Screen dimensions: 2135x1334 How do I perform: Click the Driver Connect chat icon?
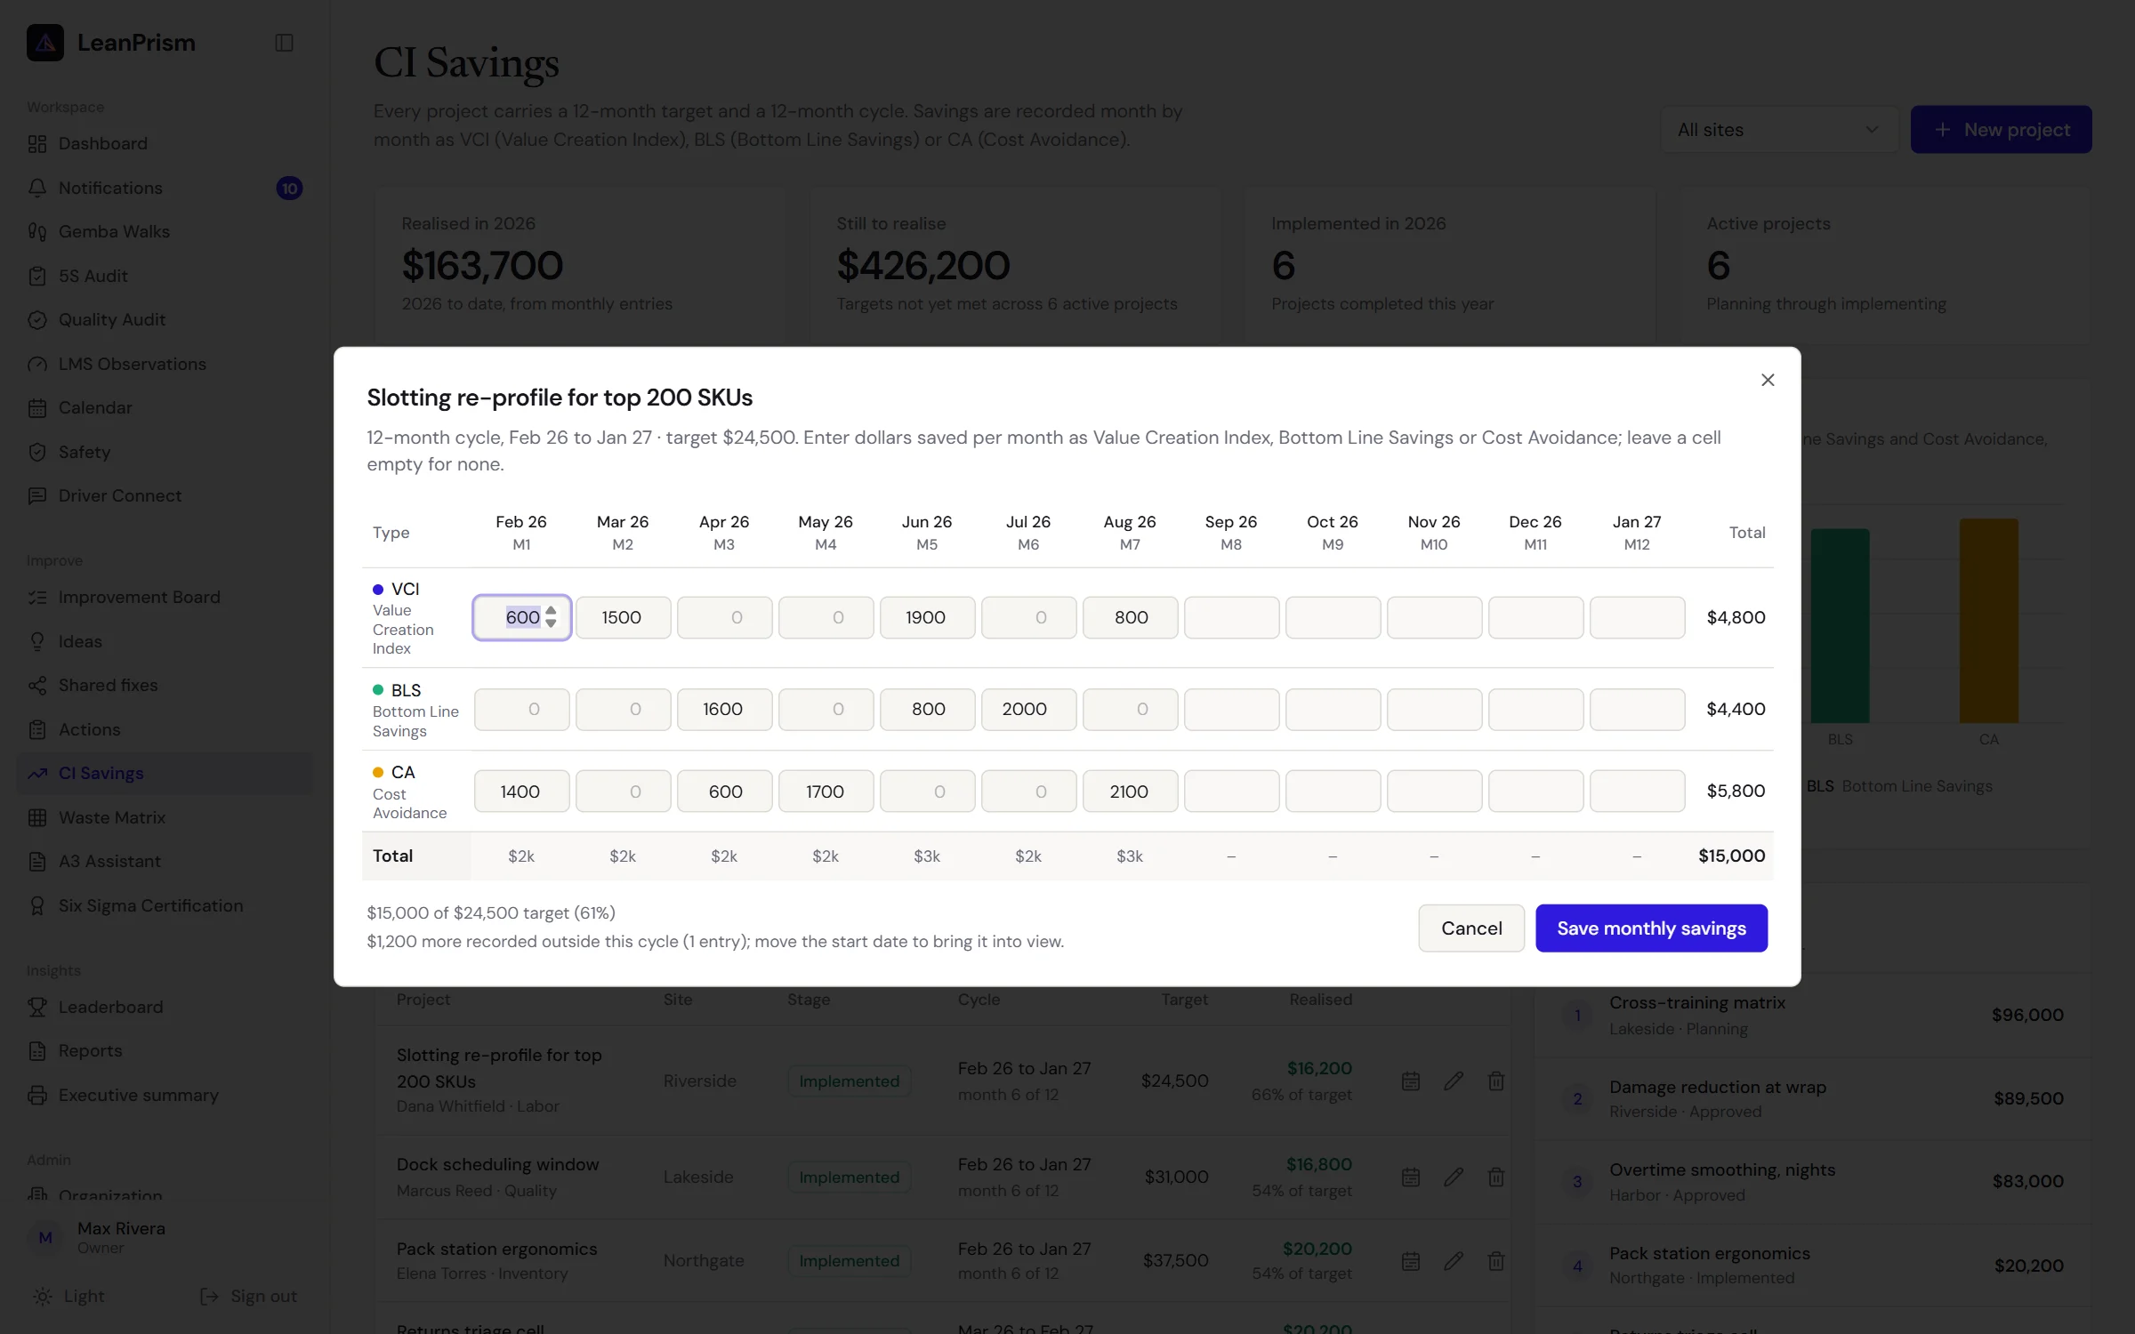pos(37,496)
